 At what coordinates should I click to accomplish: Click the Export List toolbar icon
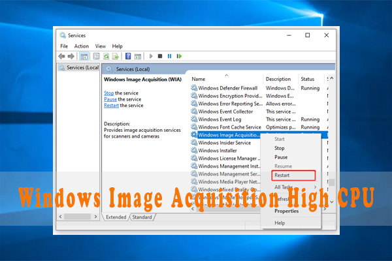[116, 56]
